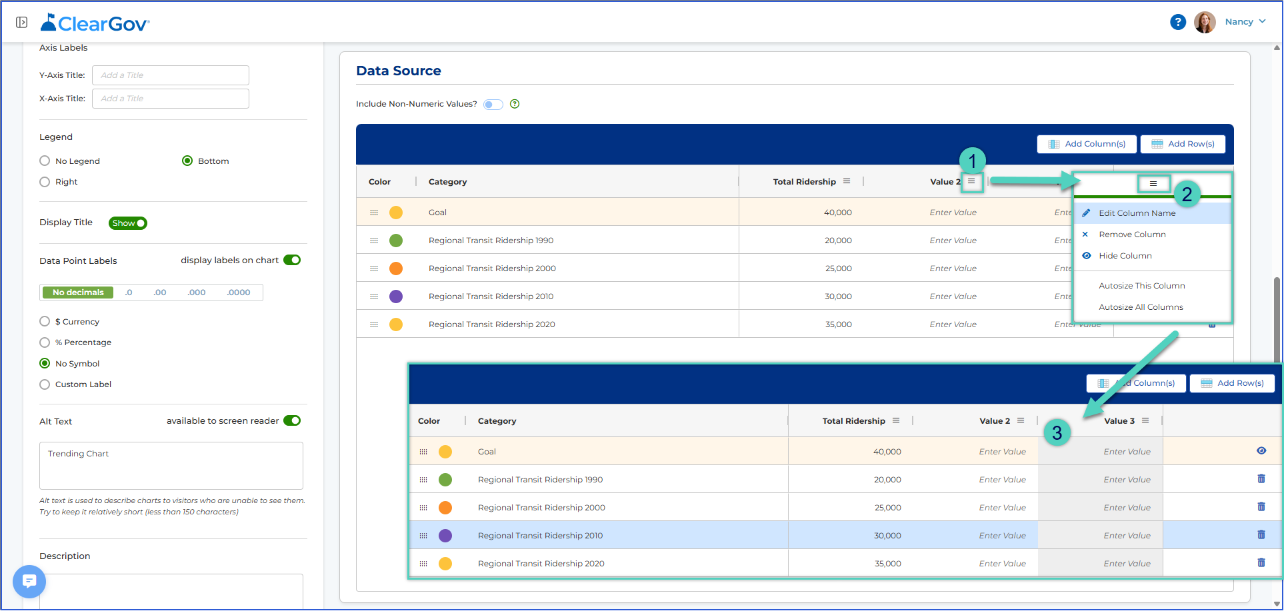Expand the Nancy user dropdown

(x=1245, y=22)
